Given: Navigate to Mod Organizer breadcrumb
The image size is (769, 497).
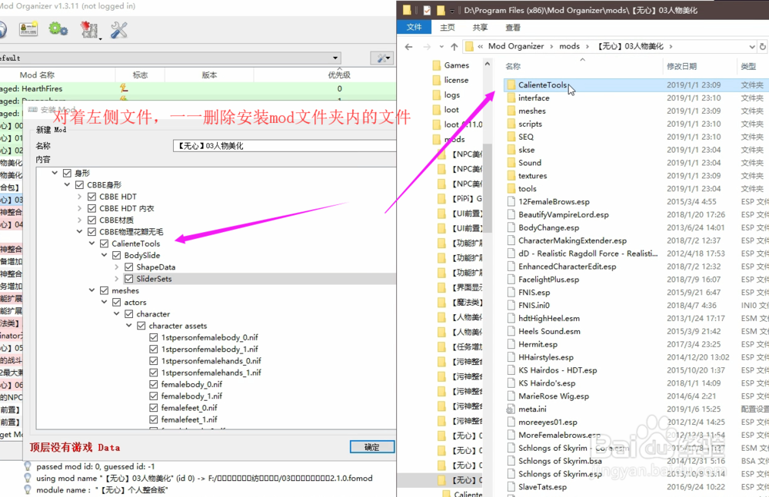Looking at the screenshot, I should tap(516, 46).
